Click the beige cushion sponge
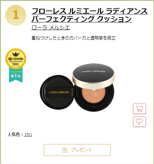 [x=94, y=95]
